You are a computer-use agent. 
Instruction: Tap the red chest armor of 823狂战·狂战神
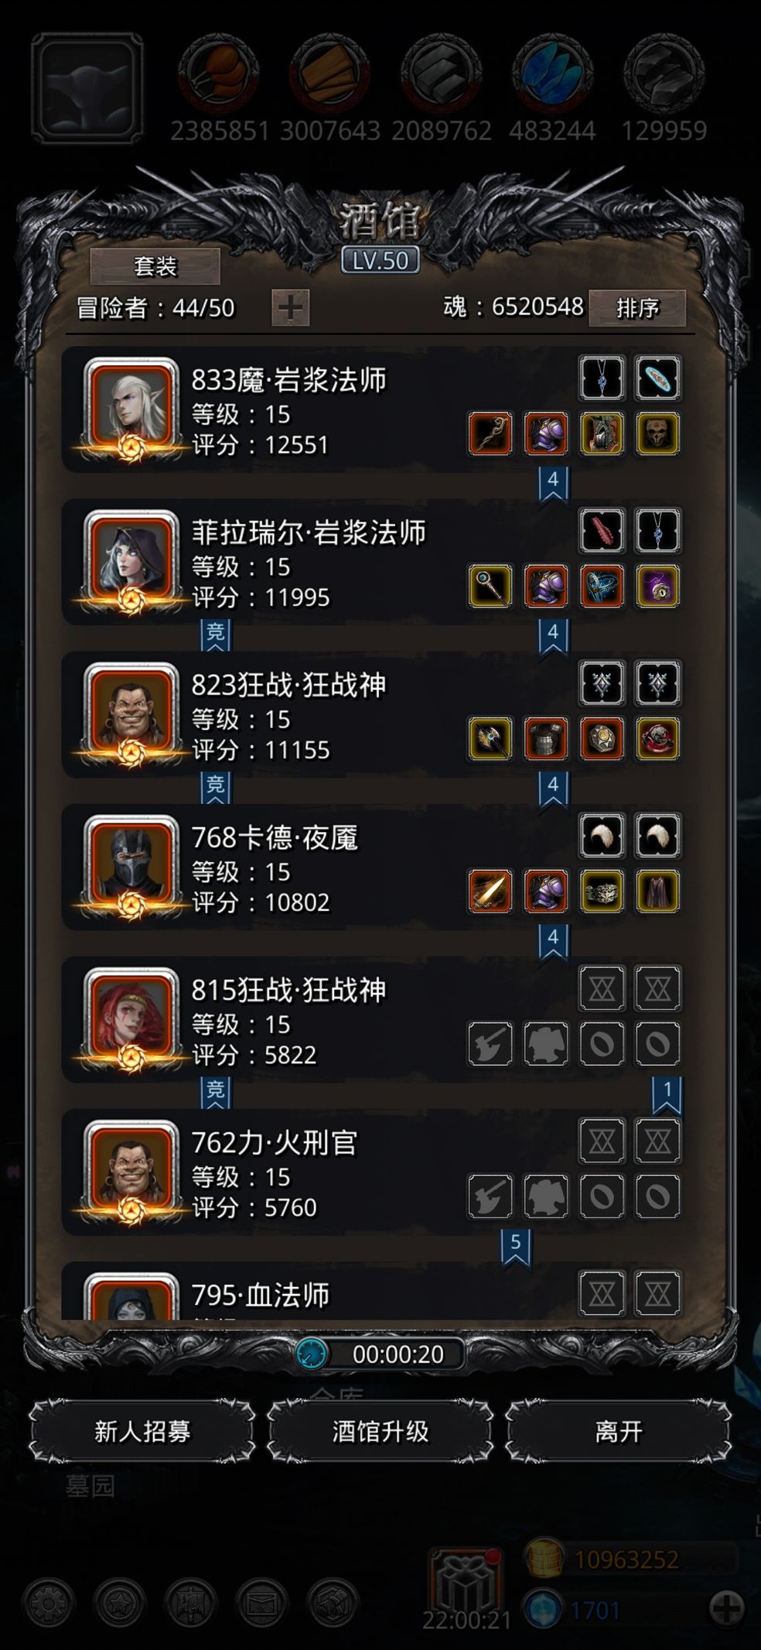click(x=546, y=738)
